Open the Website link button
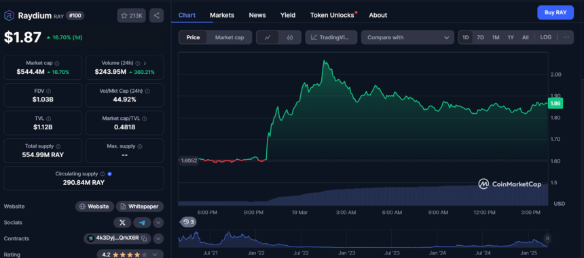584x258 pixels. click(94, 207)
